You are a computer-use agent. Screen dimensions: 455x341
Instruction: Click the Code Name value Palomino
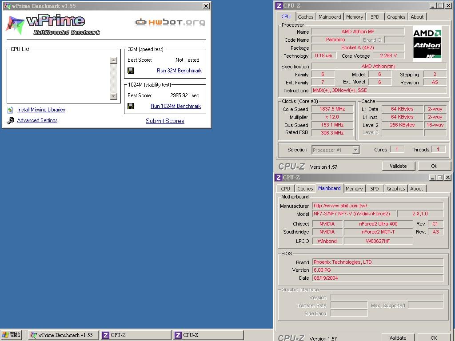(x=335, y=40)
